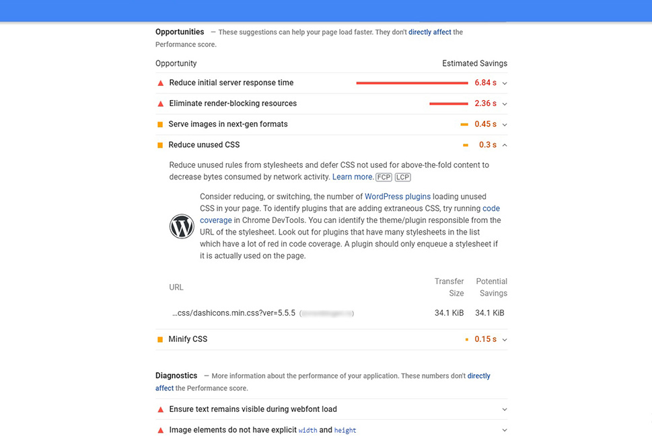Expand the Eliminate render-blocking resources chevron

(x=505, y=104)
